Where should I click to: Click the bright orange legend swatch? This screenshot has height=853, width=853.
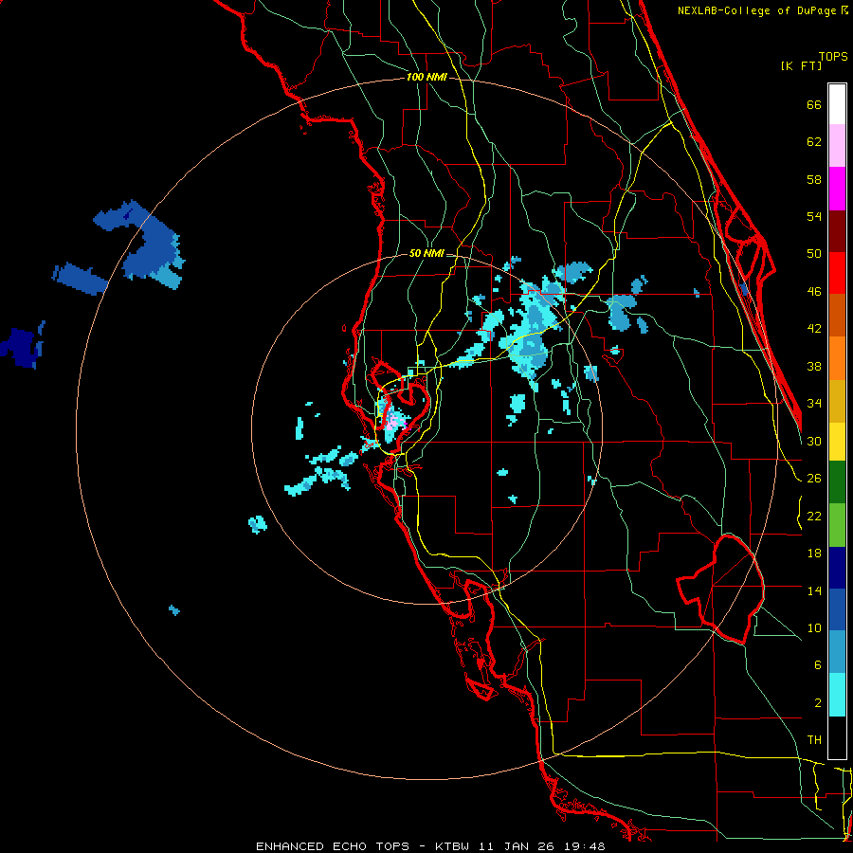[x=837, y=358]
